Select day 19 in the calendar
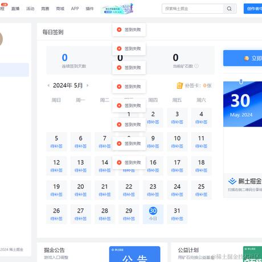Image resolution: width=262 pixels, height=262 pixels. tap(56, 190)
